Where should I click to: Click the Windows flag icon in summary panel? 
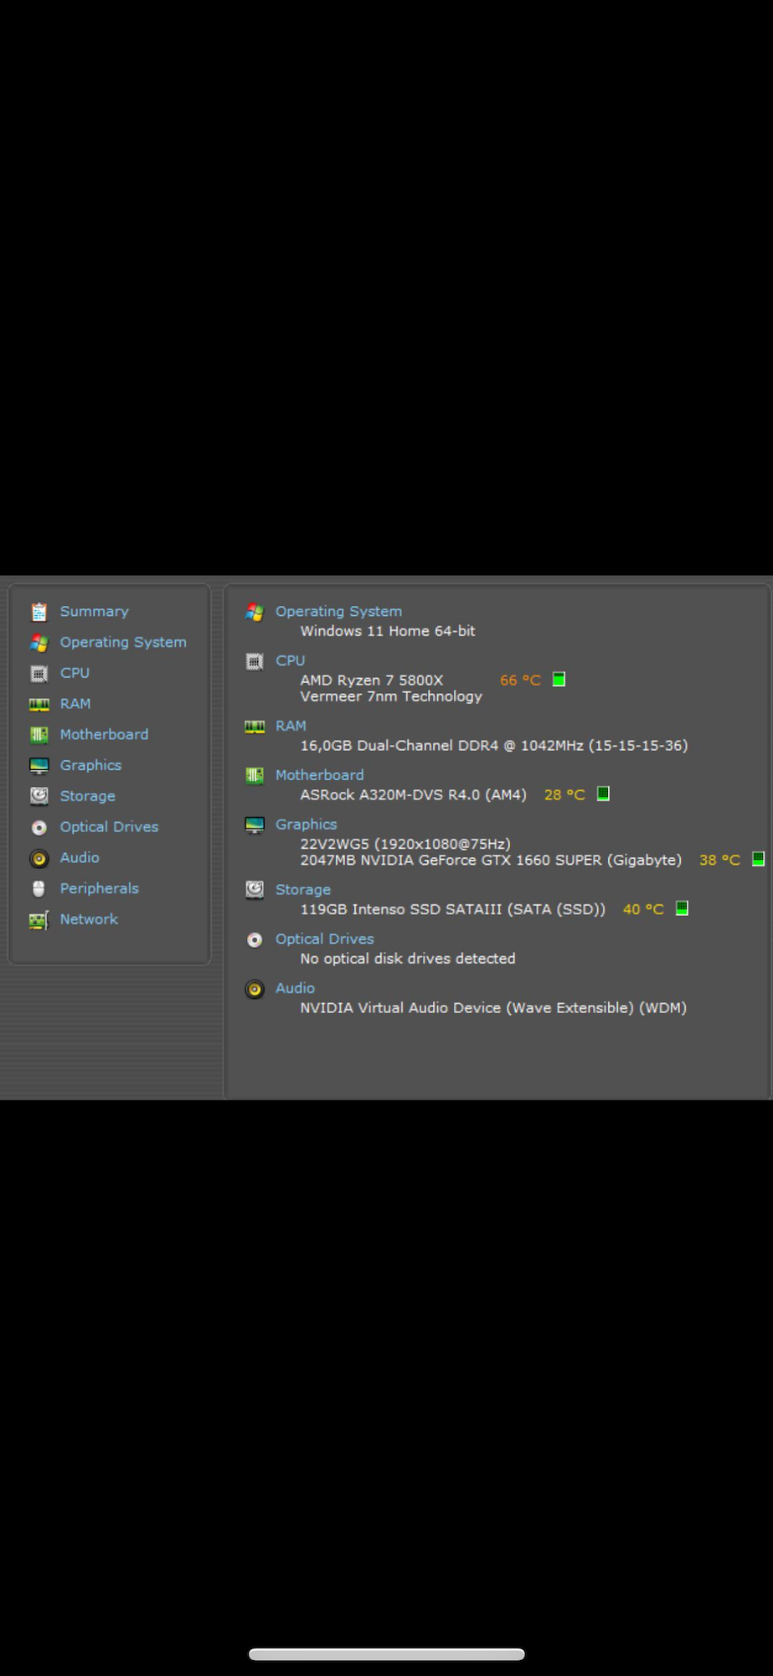click(x=255, y=613)
